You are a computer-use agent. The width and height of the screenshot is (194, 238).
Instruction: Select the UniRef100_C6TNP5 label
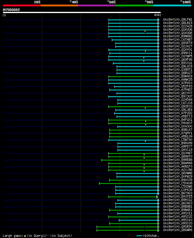pos(178,56)
